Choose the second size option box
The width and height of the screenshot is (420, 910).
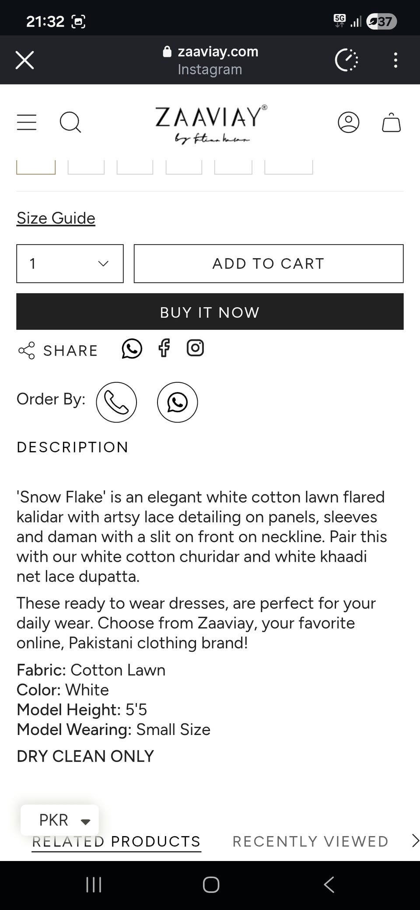[86, 168]
